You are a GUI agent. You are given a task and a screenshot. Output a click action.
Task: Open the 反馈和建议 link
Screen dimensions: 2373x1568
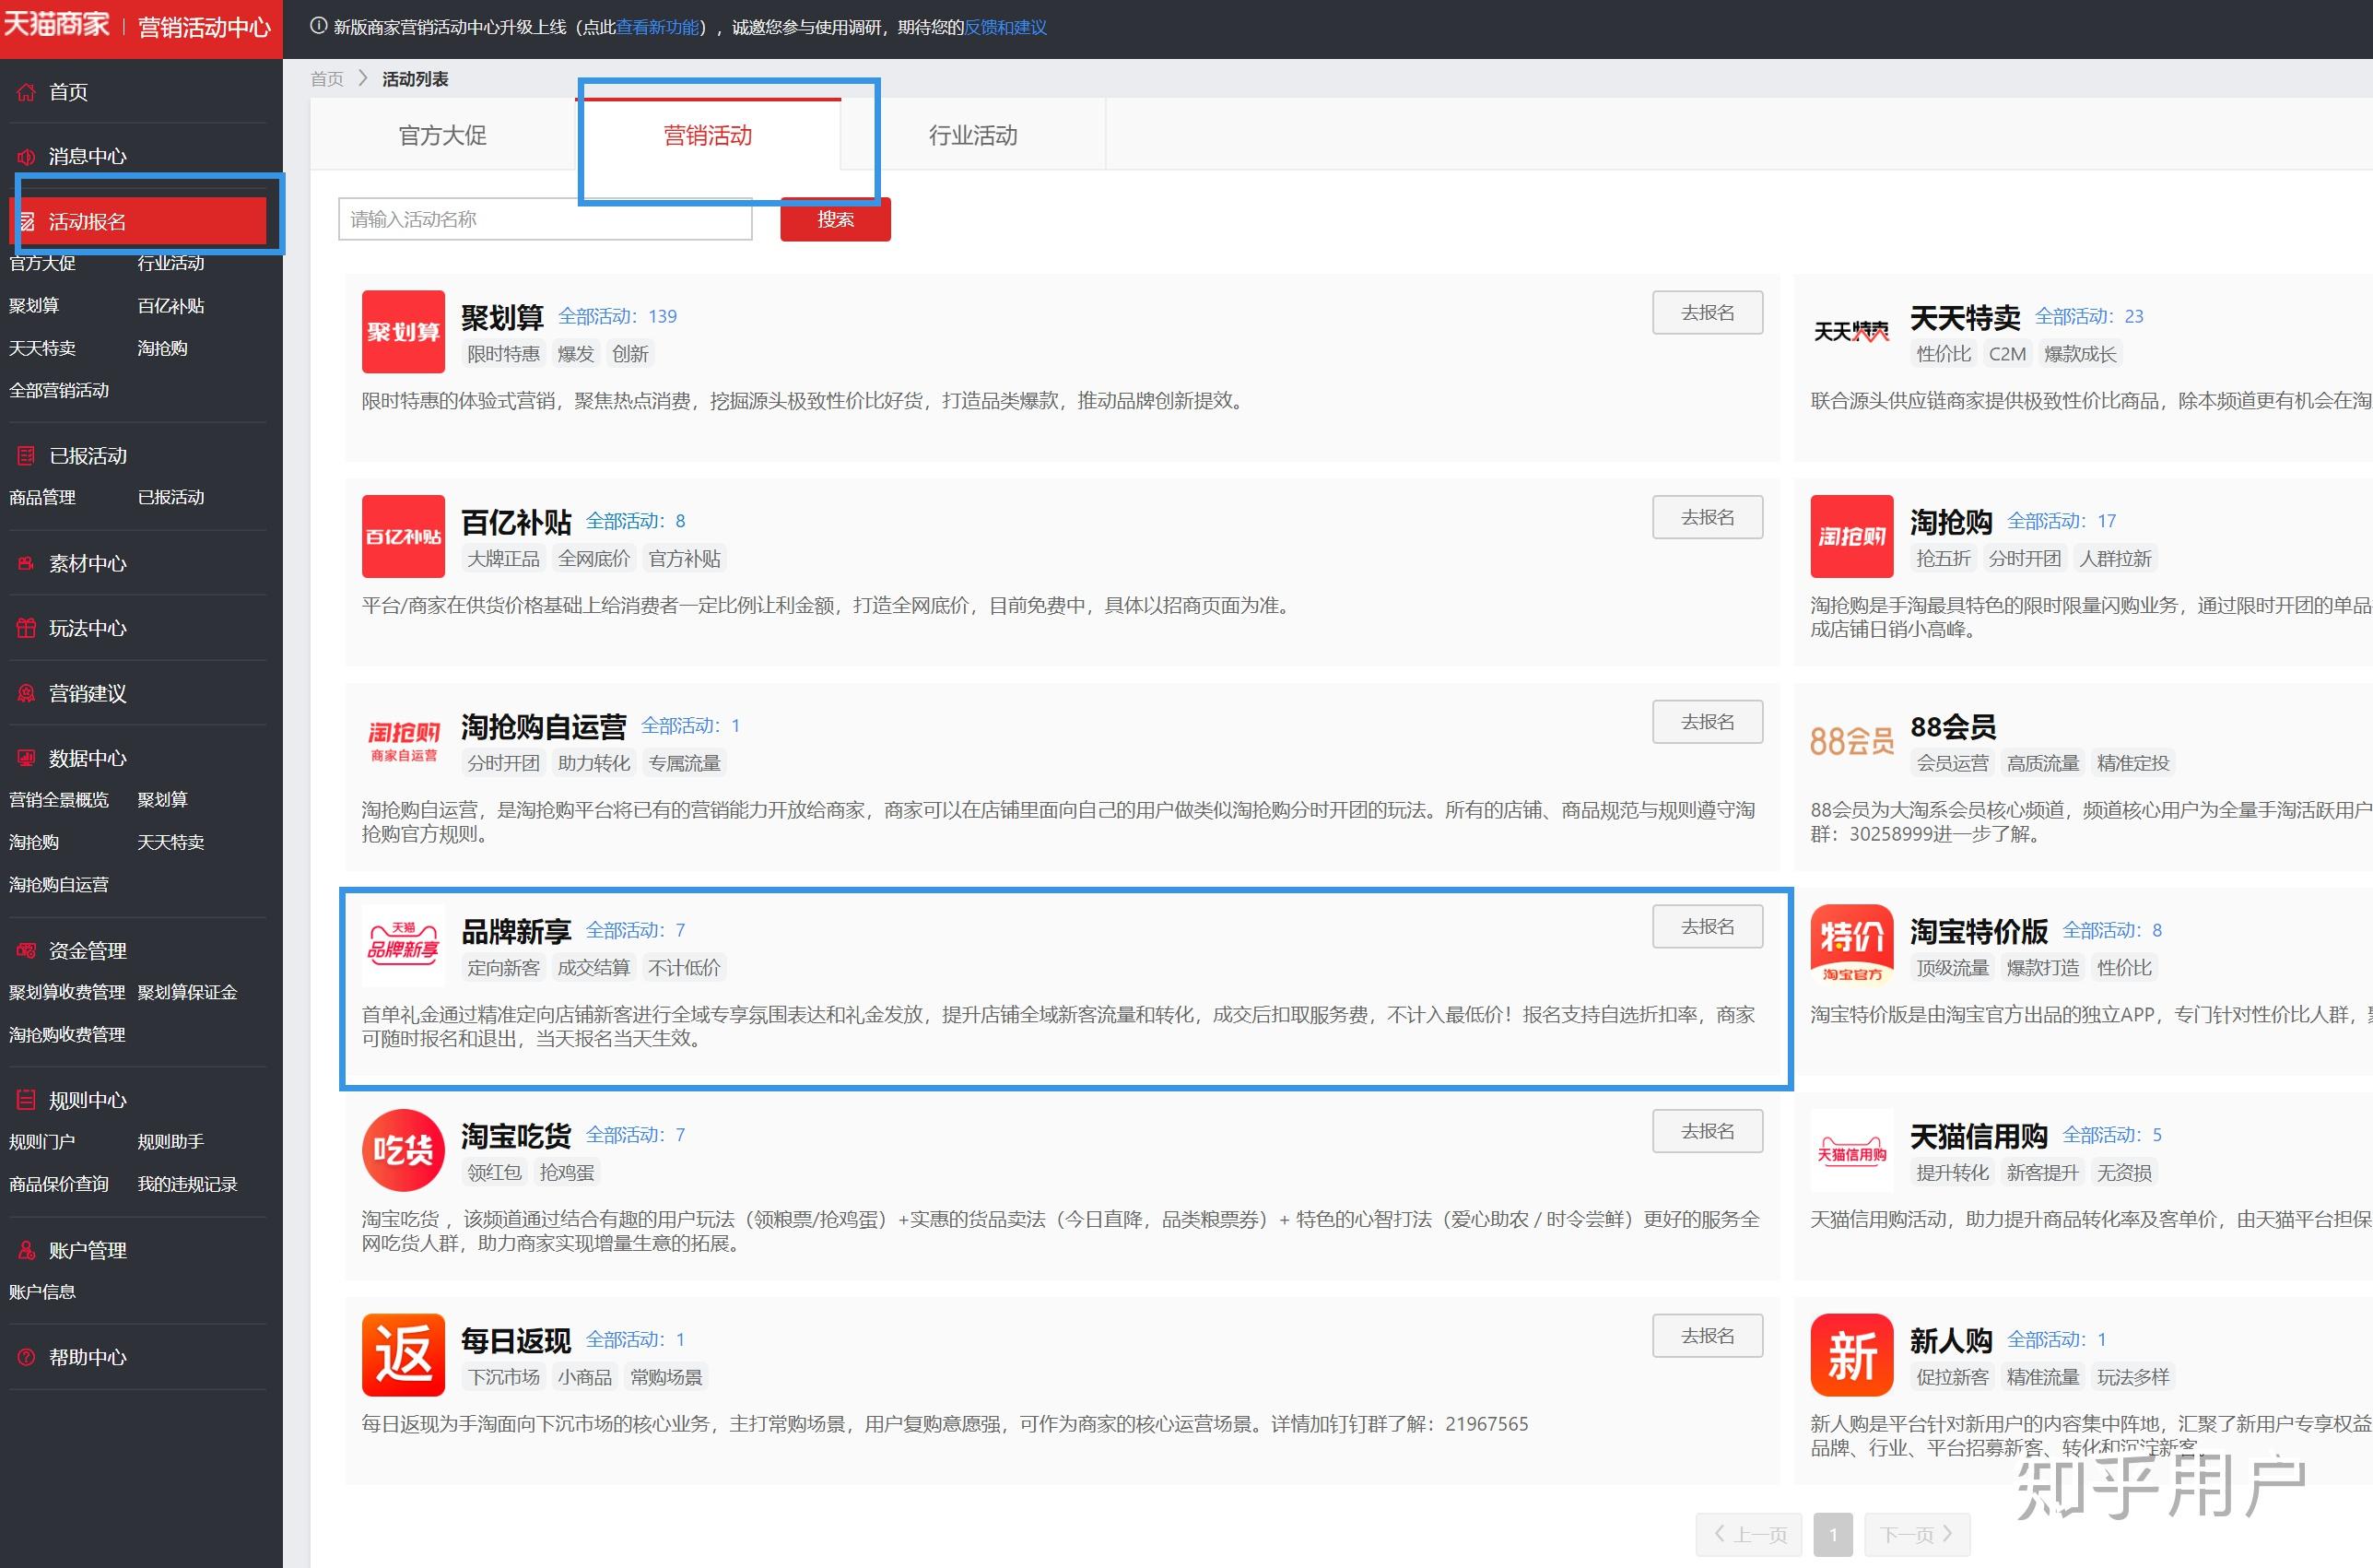point(1005,27)
